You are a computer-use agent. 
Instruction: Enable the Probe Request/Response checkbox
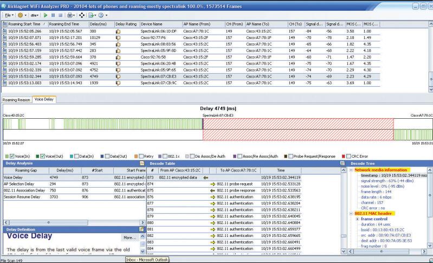pyautogui.click(x=290, y=156)
